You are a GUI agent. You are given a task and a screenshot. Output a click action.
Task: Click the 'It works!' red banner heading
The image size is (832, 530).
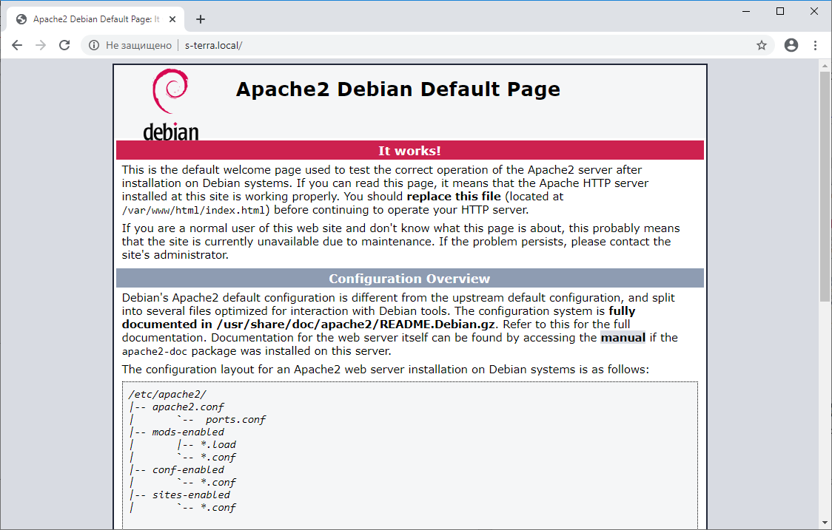tap(409, 151)
